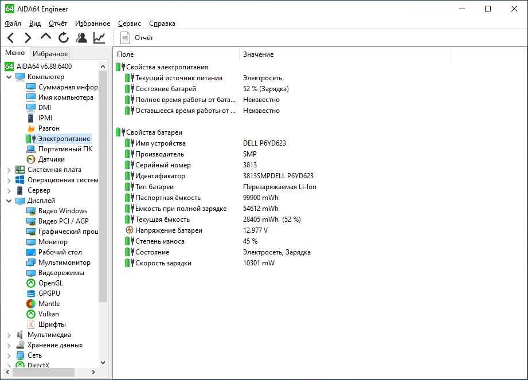Image resolution: width=528 pixels, height=380 pixels.
Task: Select Имя компьютера in the tree
Action: (66, 97)
